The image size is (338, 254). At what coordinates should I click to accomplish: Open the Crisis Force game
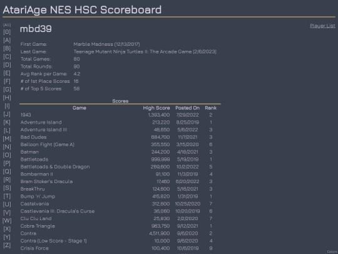34,248
